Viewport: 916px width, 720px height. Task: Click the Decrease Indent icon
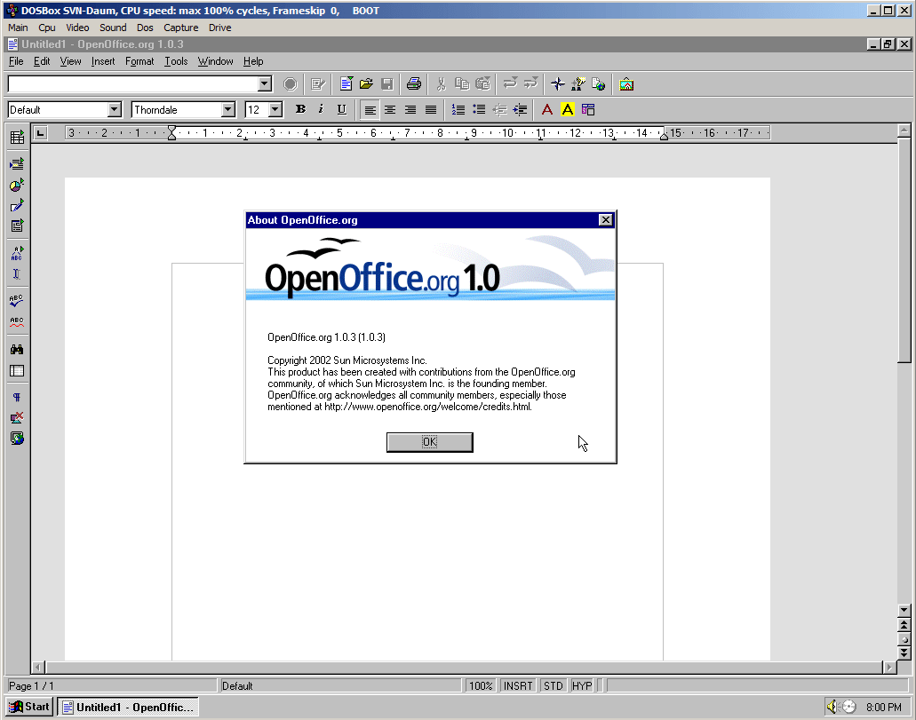(x=499, y=110)
